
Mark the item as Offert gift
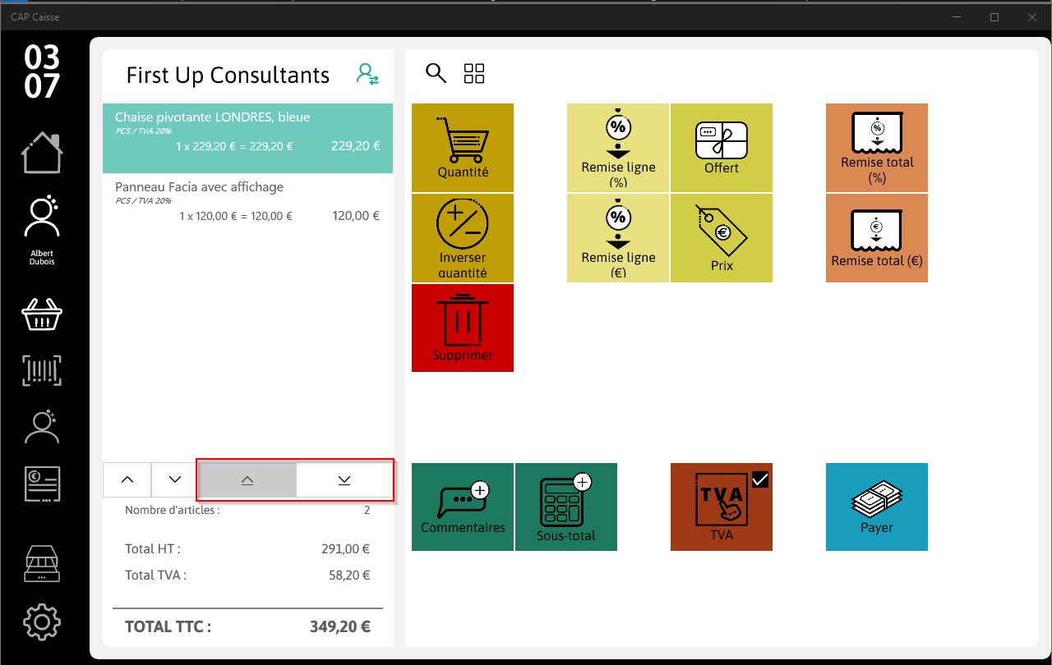click(722, 148)
